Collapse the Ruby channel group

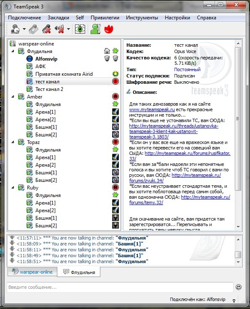coord(13,188)
